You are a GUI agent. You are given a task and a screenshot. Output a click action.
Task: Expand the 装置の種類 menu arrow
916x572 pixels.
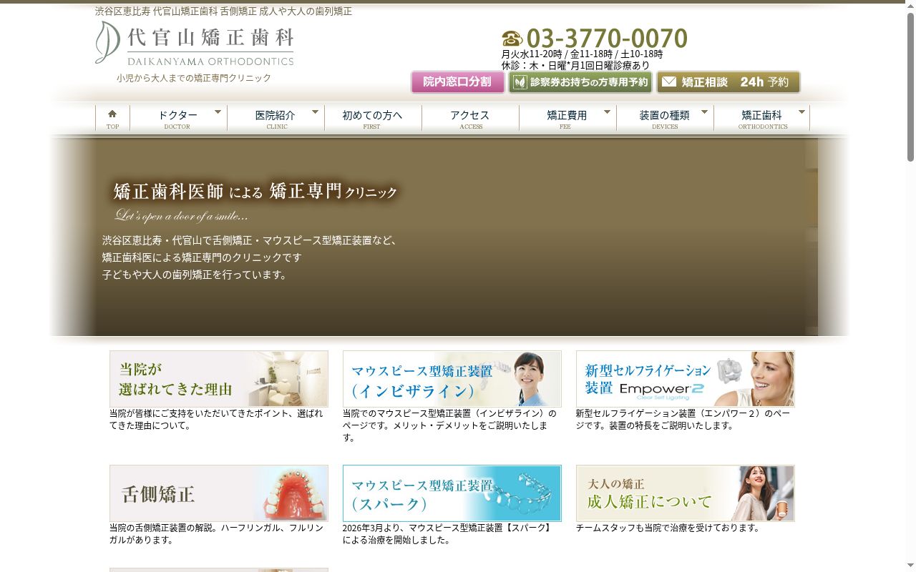point(704,112)
